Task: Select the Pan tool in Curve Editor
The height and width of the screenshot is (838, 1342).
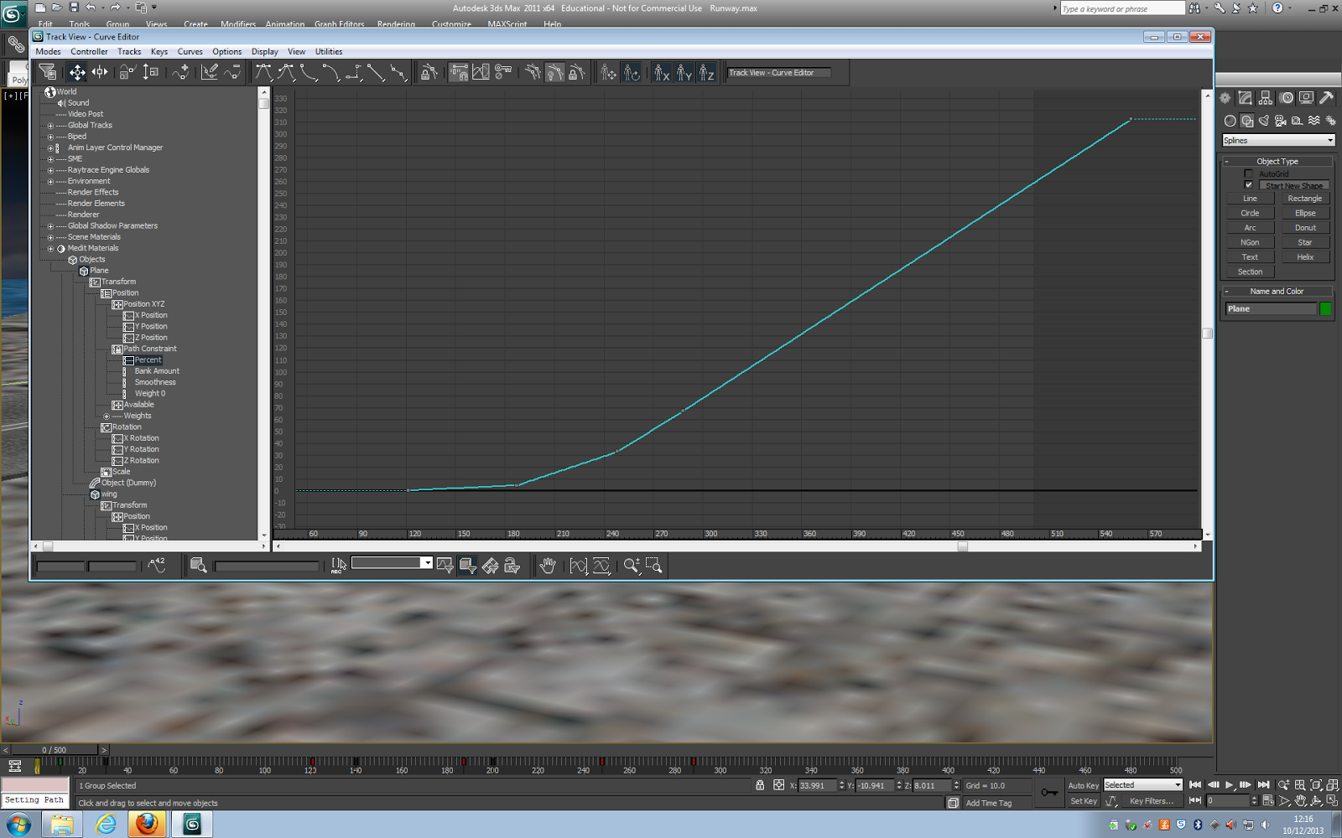Action: 549,566
